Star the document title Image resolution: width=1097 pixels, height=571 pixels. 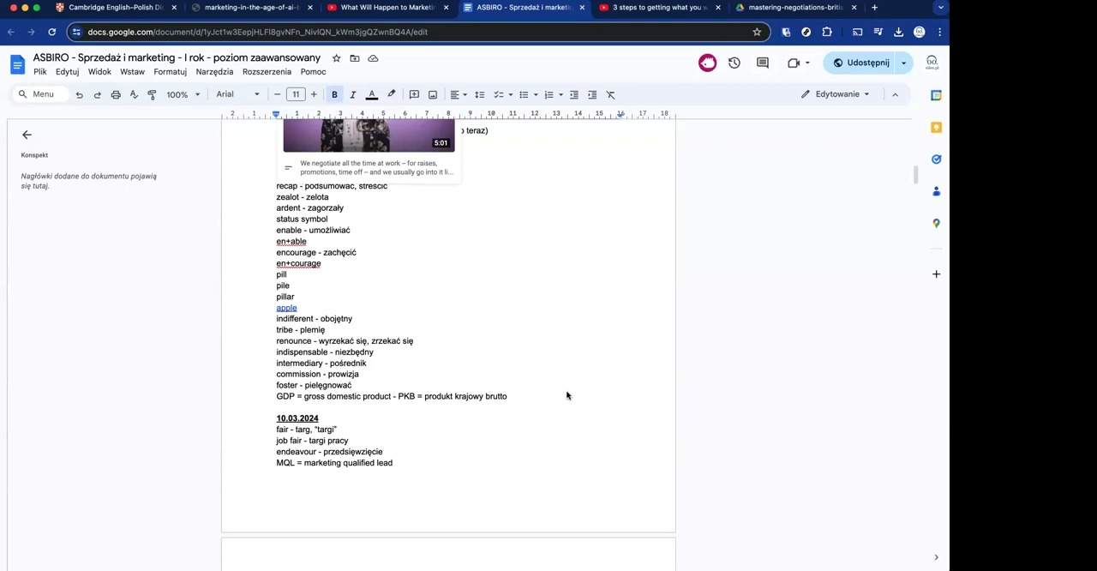pyautogui.click(x=336, y=58)
